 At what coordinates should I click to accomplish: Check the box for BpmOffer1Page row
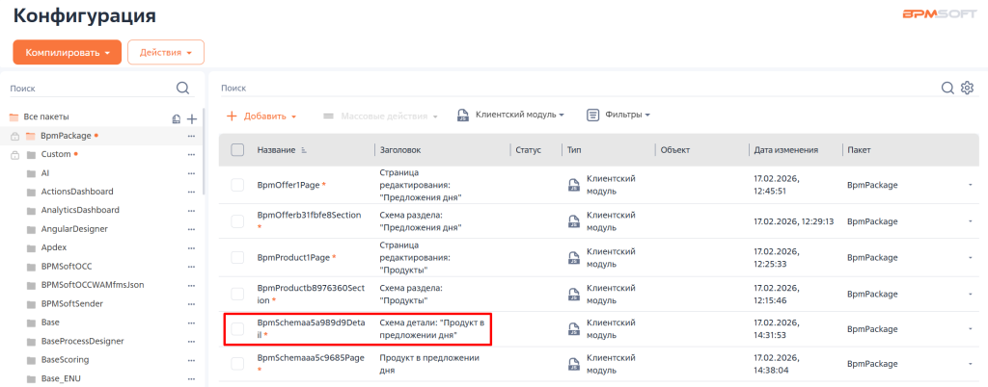pos(237,185)
